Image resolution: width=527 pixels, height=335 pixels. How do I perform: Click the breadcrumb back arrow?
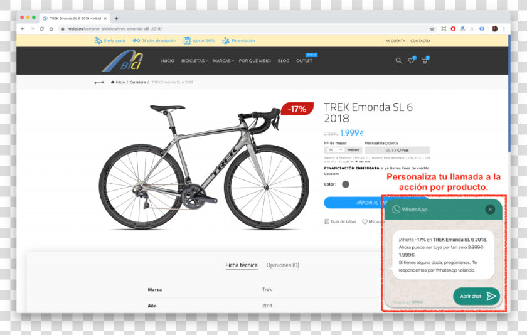tap(99, 82)
